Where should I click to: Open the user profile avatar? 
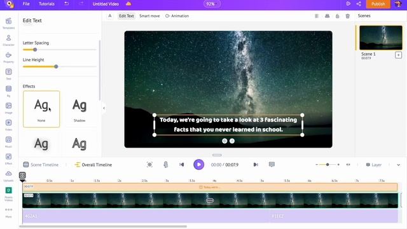(398, 4)
